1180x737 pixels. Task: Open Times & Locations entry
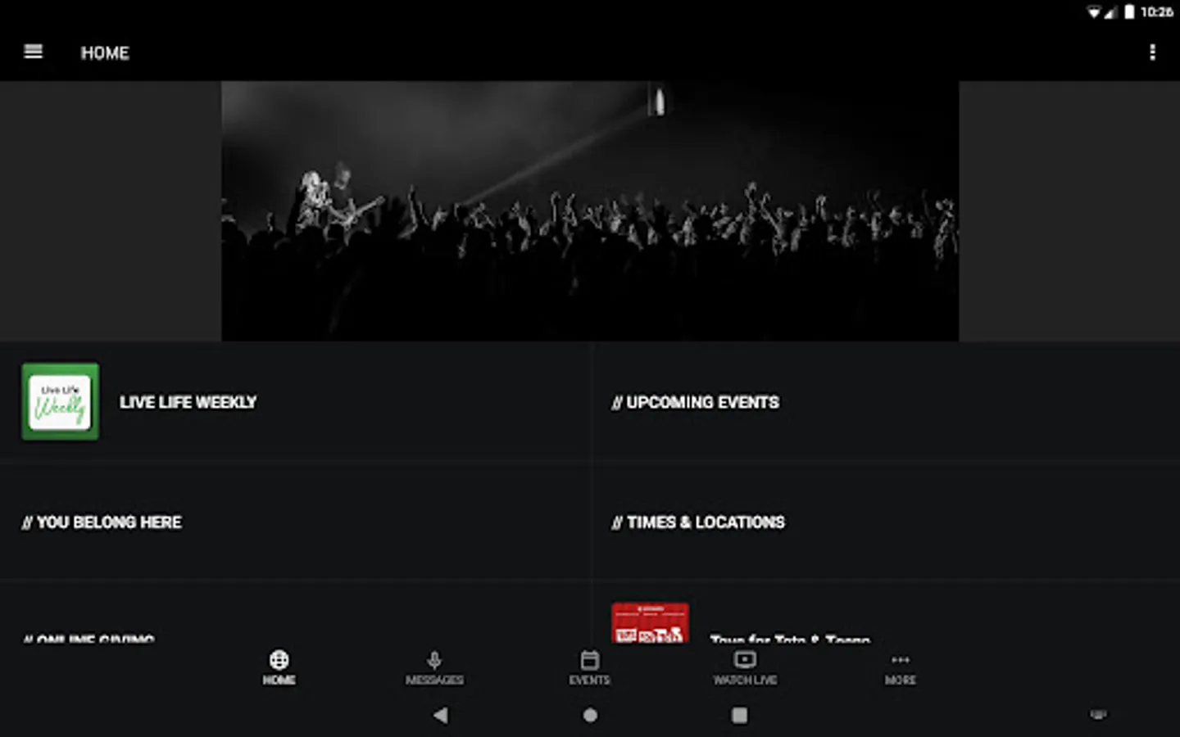pos(886,522)
